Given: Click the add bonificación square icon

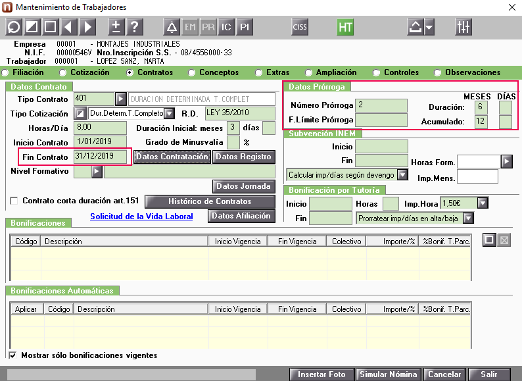Looking at the screenshot, I should (x=489, y=240).
